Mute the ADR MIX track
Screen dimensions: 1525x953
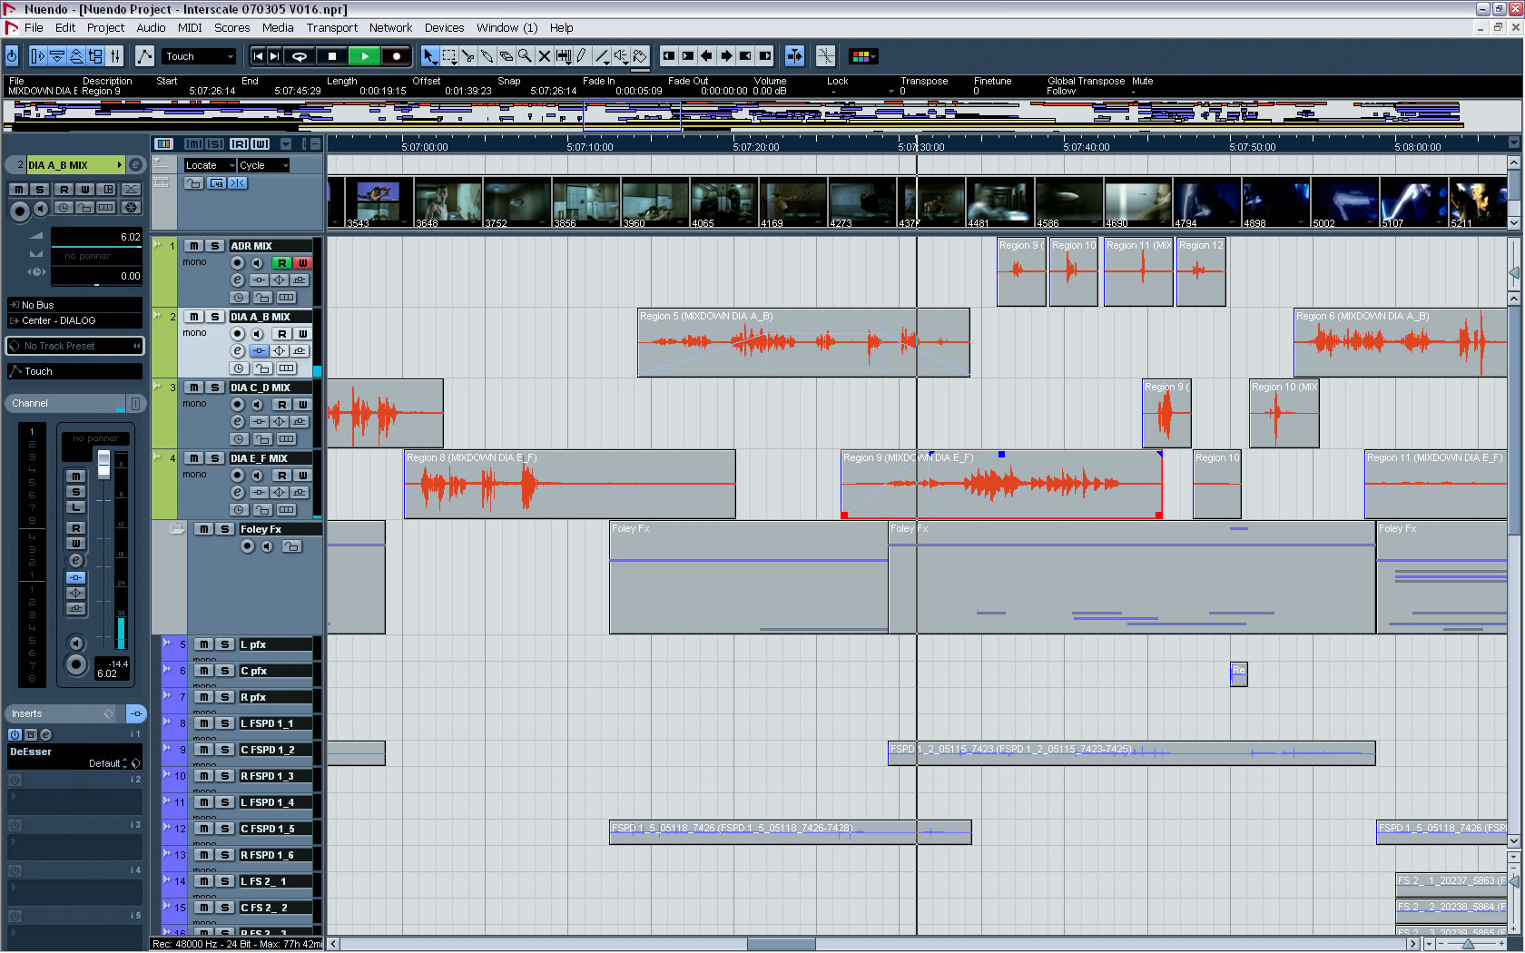tap(193, 246)
